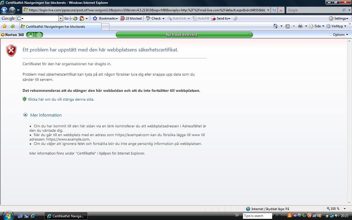This screenshot has height=220, width=352.
Task: Click the highlighter pen icon
Action: coord(235,18)
